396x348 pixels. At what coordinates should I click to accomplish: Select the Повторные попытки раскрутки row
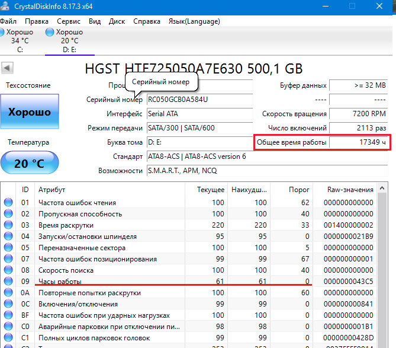pos(189,292)
